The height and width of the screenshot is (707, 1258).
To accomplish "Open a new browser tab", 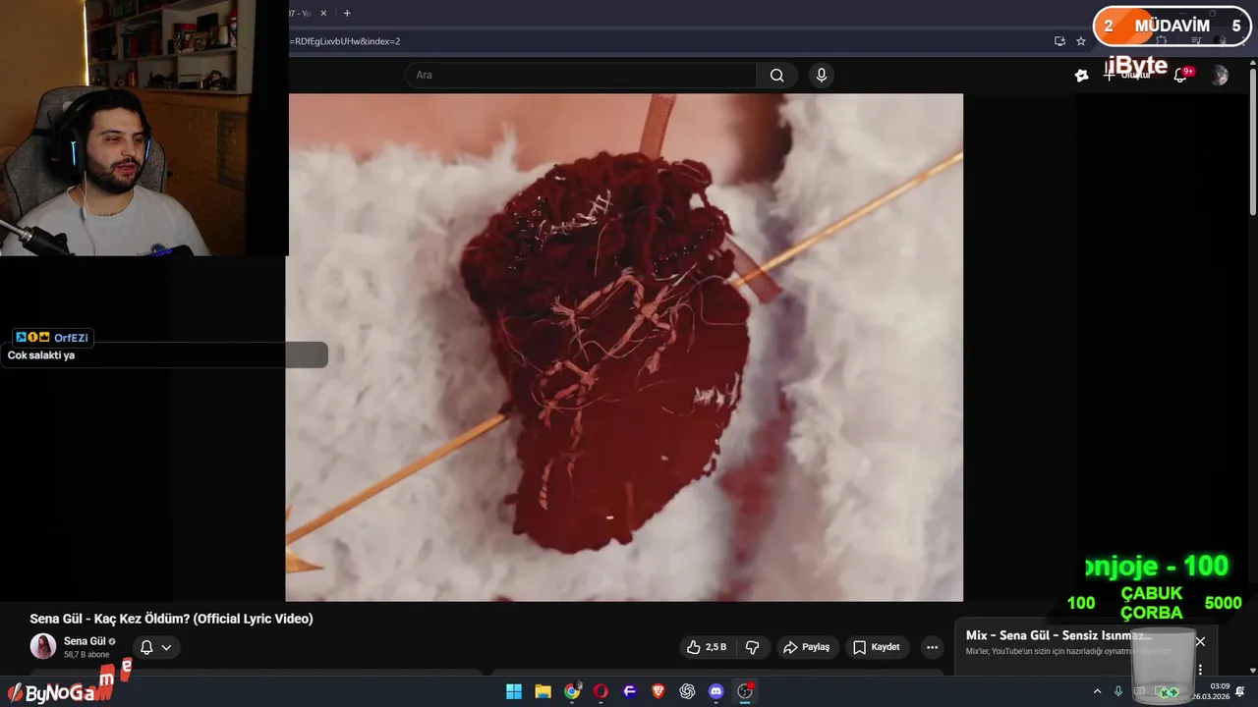I will click(x=347, y=13).
